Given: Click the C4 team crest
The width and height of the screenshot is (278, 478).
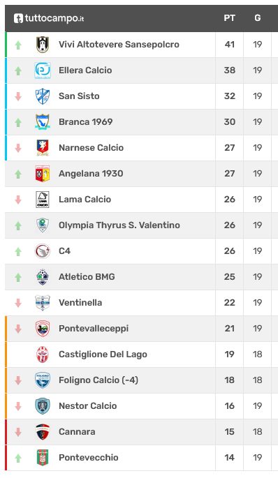Looking at the screenshot, I should [x=43, y=251].
